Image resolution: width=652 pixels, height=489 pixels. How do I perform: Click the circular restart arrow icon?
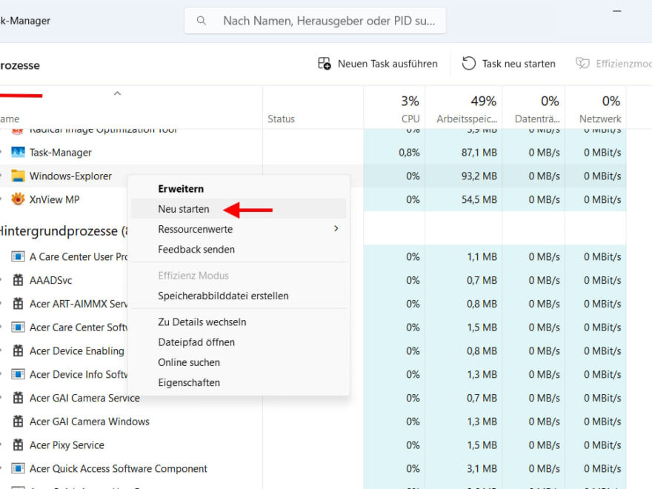(468, 64)
